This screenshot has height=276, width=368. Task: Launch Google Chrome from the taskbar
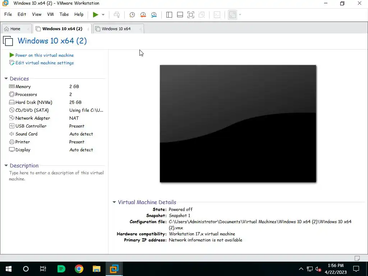(x=79, y=269)
